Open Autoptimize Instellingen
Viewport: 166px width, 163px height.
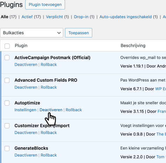(x=26, y=110)
